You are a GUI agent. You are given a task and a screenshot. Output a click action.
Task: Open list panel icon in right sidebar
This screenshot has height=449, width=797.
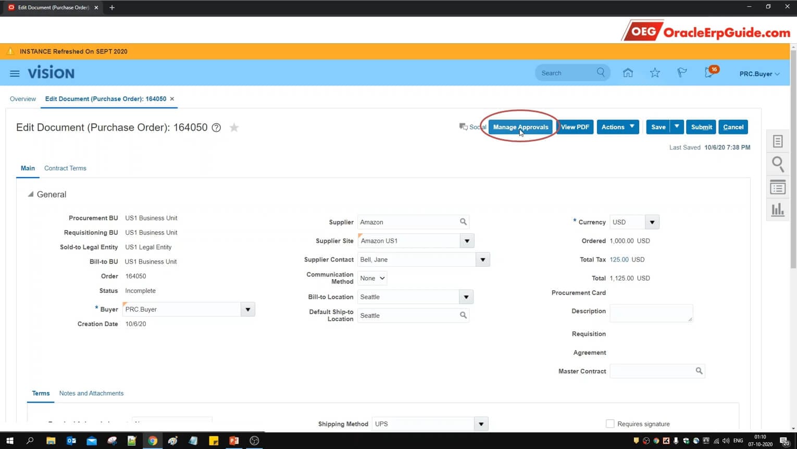pos(778,188)
